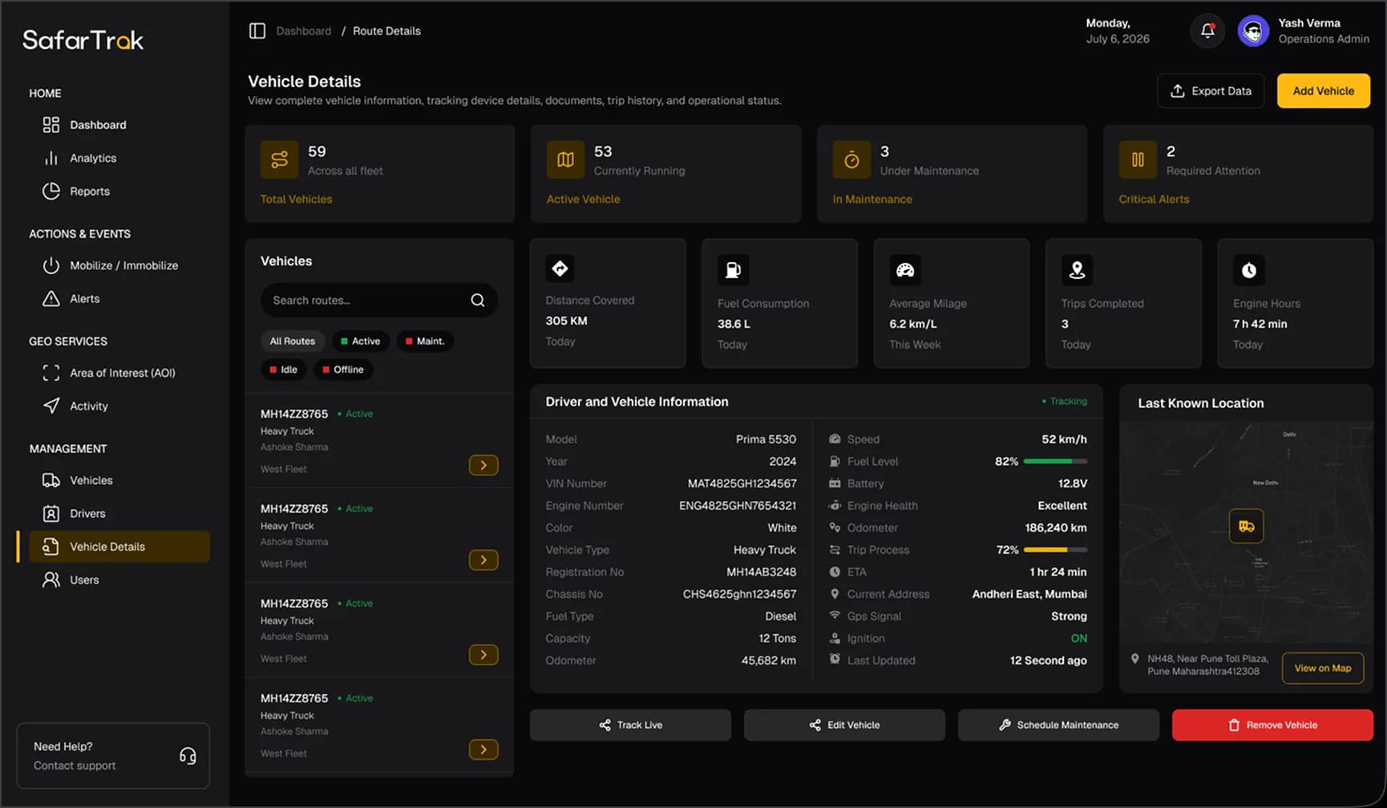This screenshot has width=1387, height=808.
Task: Click the search magnifier in Vehicles panel
Action: (478, 301)
